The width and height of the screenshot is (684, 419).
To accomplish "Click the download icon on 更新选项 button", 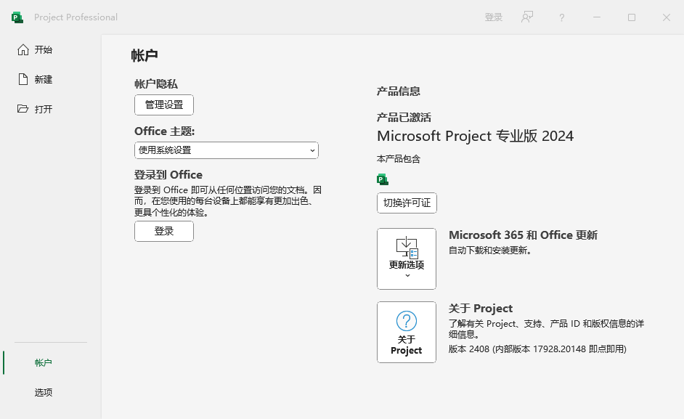I will [x=407, y=248].
